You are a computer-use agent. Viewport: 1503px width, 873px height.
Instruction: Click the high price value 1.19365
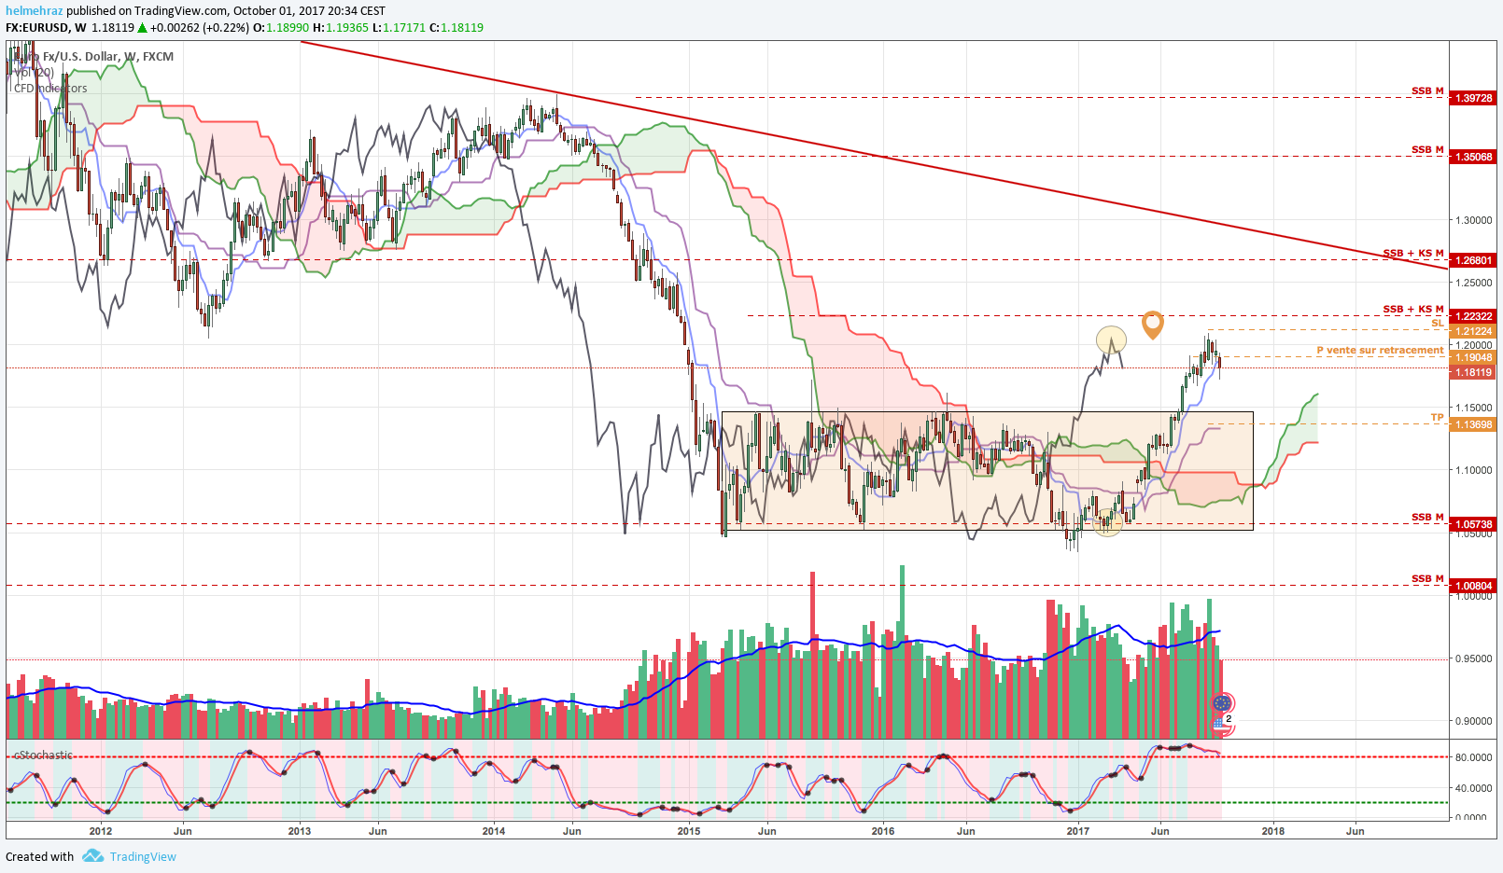(347, 28)
